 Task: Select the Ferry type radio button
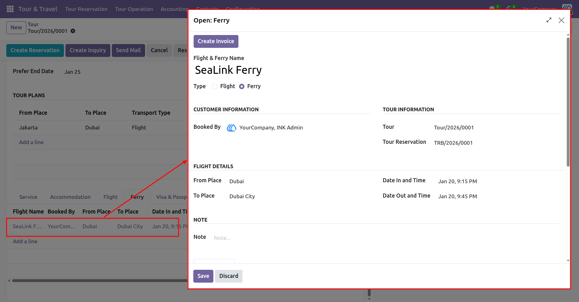point(242,87)
